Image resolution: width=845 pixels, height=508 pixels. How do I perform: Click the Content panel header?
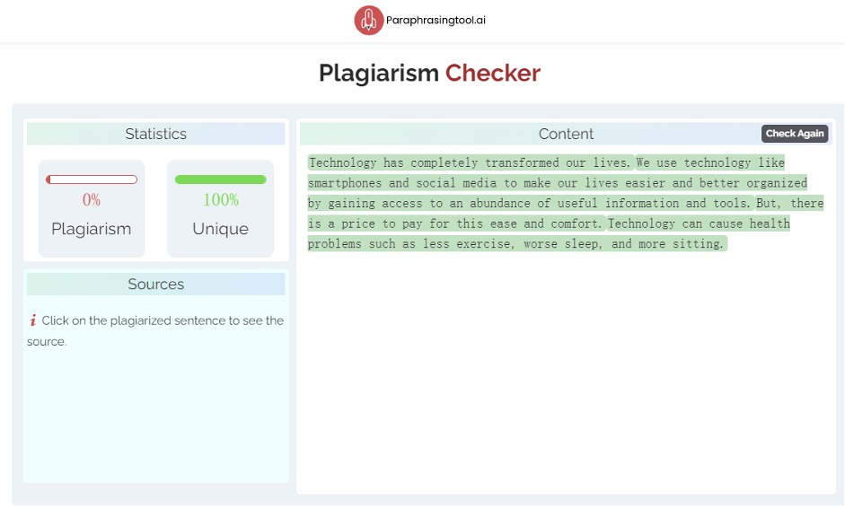click(566, 134)
